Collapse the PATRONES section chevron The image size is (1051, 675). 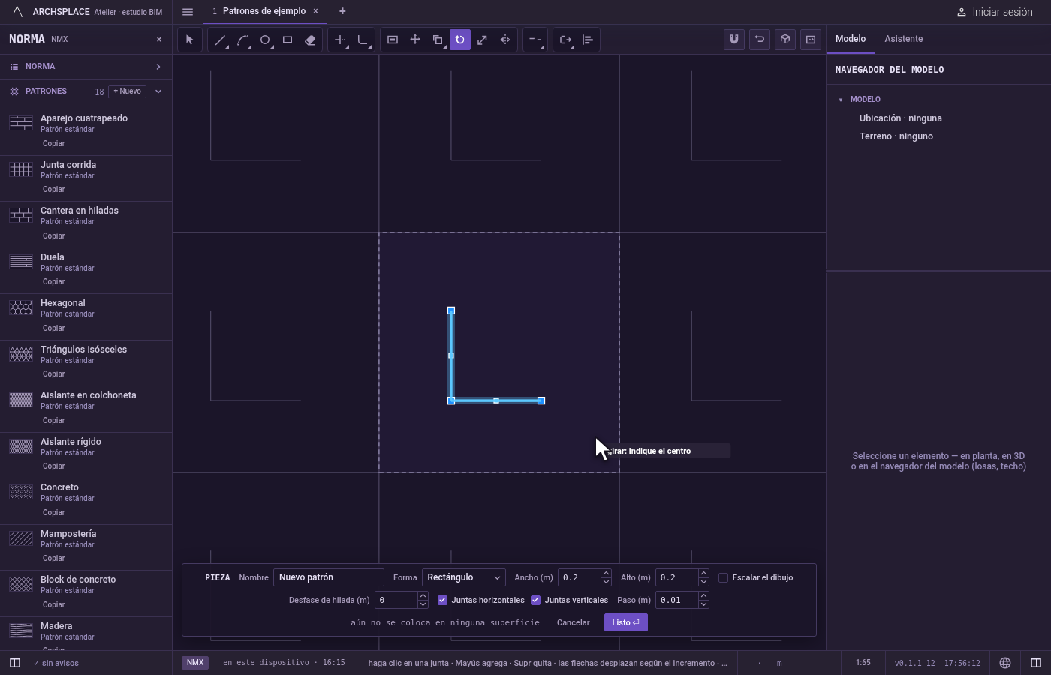(158, 91)
